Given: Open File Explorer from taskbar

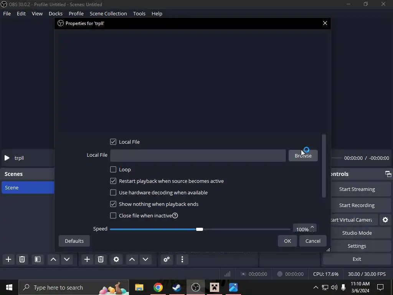Looking at the screenshot, I should [x=139, y=287].
